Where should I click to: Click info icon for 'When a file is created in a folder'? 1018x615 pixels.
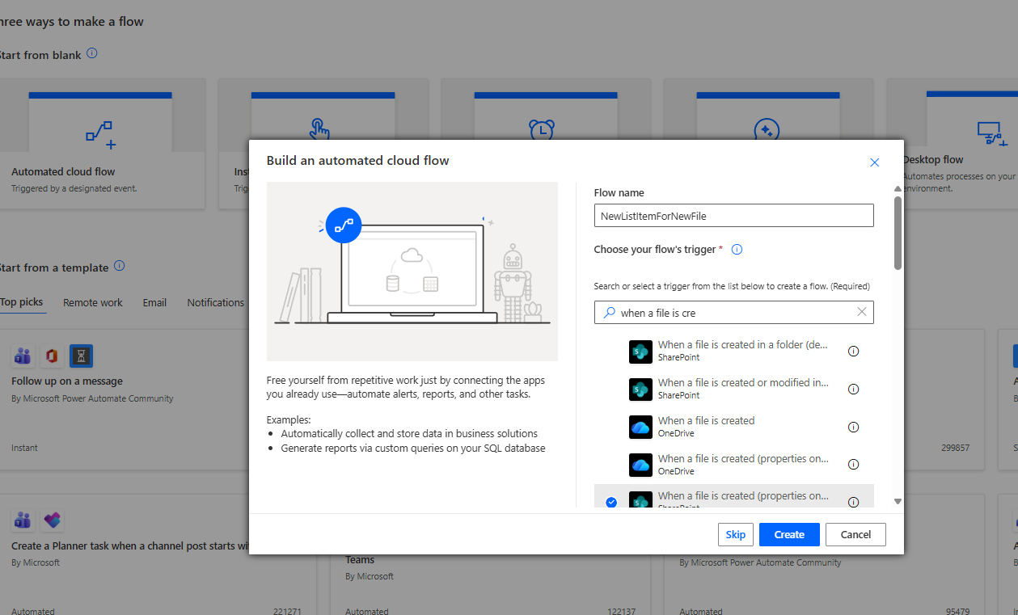(x=853, y=352)
